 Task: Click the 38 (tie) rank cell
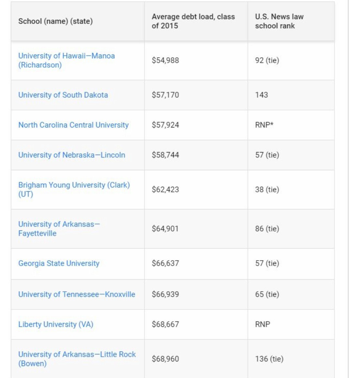pos(267,190)
